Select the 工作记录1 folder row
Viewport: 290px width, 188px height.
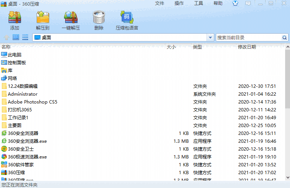(x=142, y=117)
